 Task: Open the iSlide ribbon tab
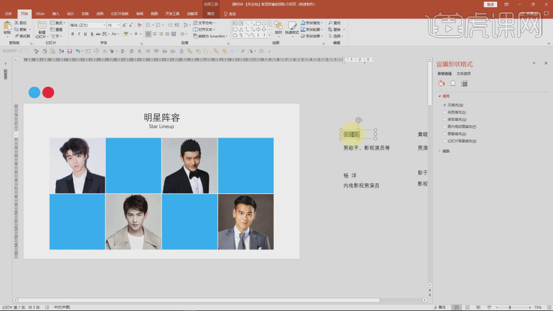40,14
